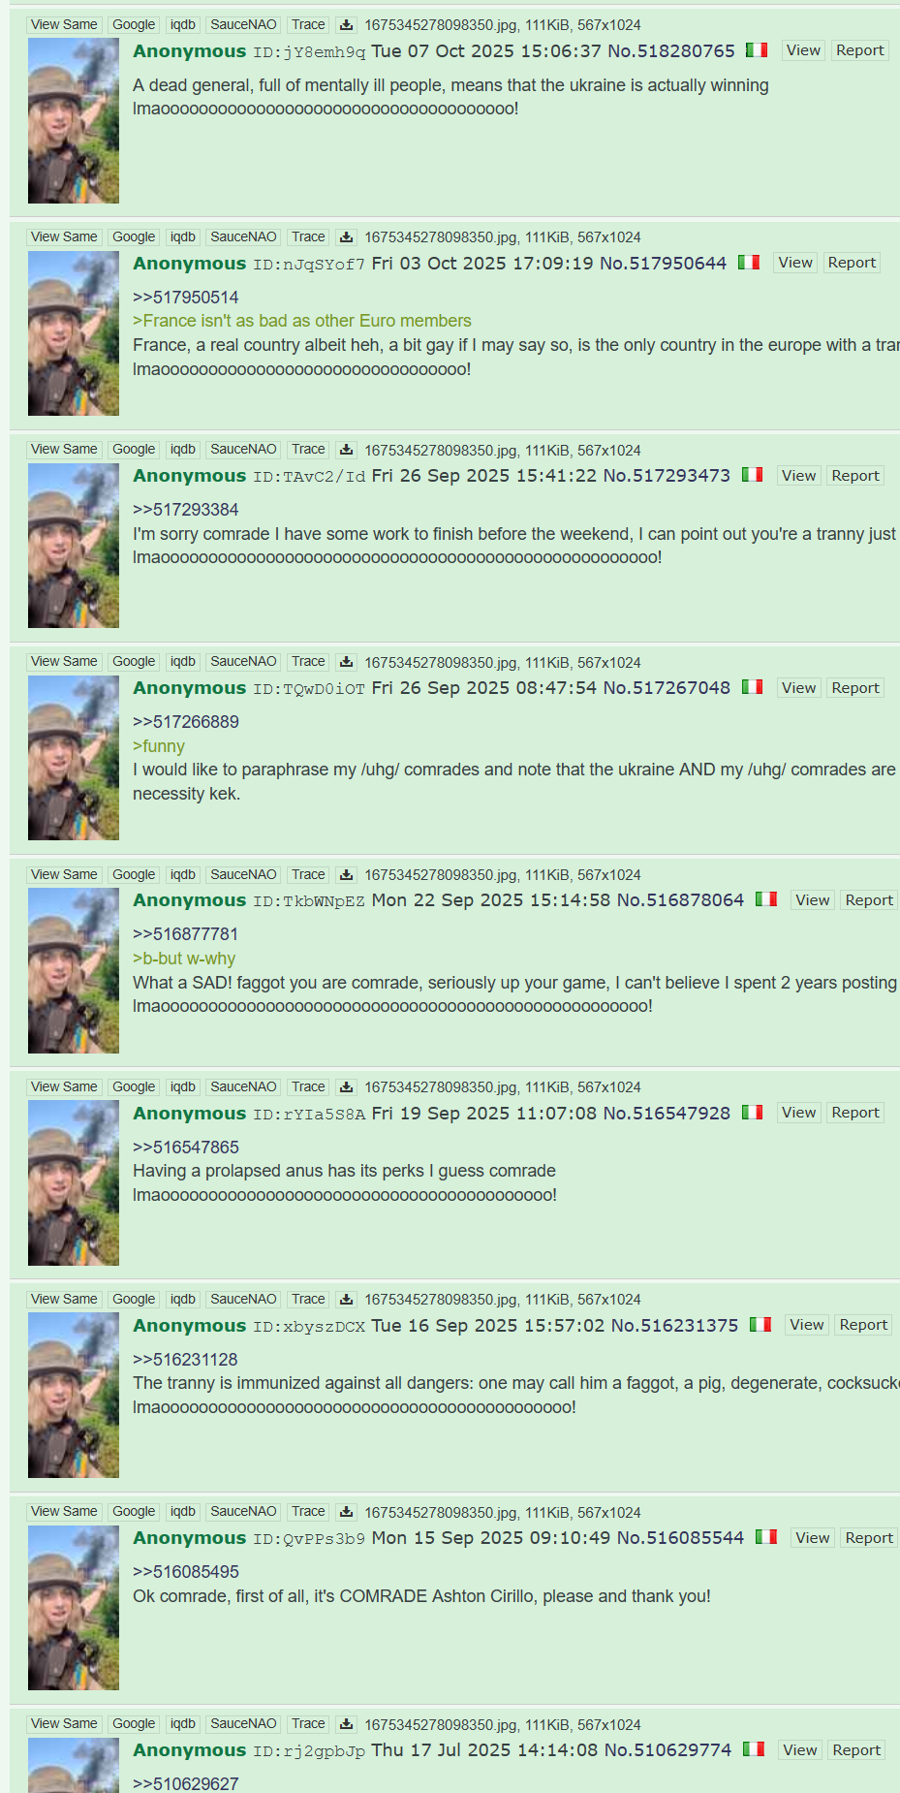Screen dimensions: 900x1793
Task: Click download icon on post No.518280765
Action: pyautogui.click(x=346, y=24)
